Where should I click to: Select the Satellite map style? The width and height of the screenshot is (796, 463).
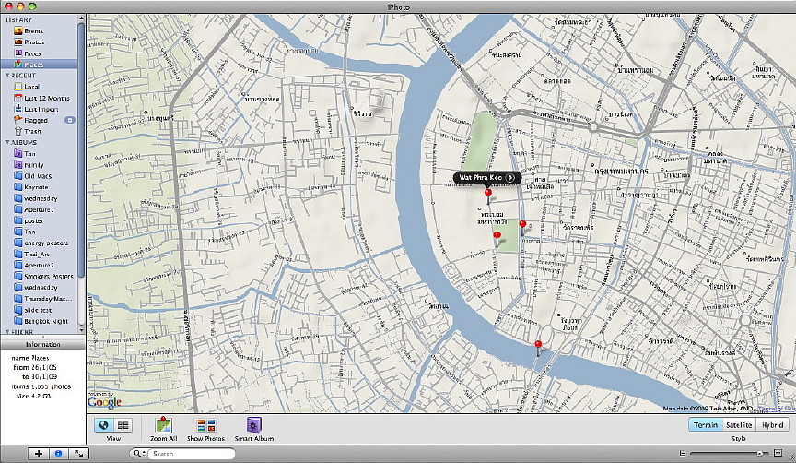pos(739,425)
